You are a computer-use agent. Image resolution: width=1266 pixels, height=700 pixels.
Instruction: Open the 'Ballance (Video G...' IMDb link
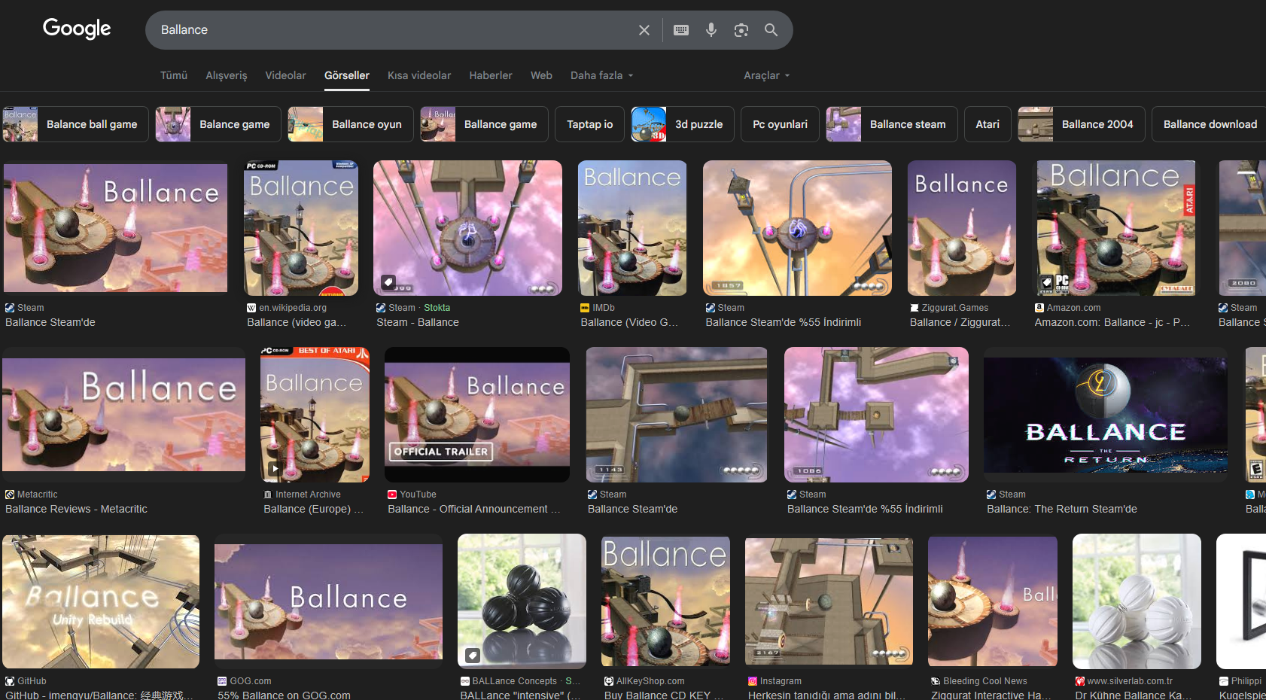[x=629, y=322]
